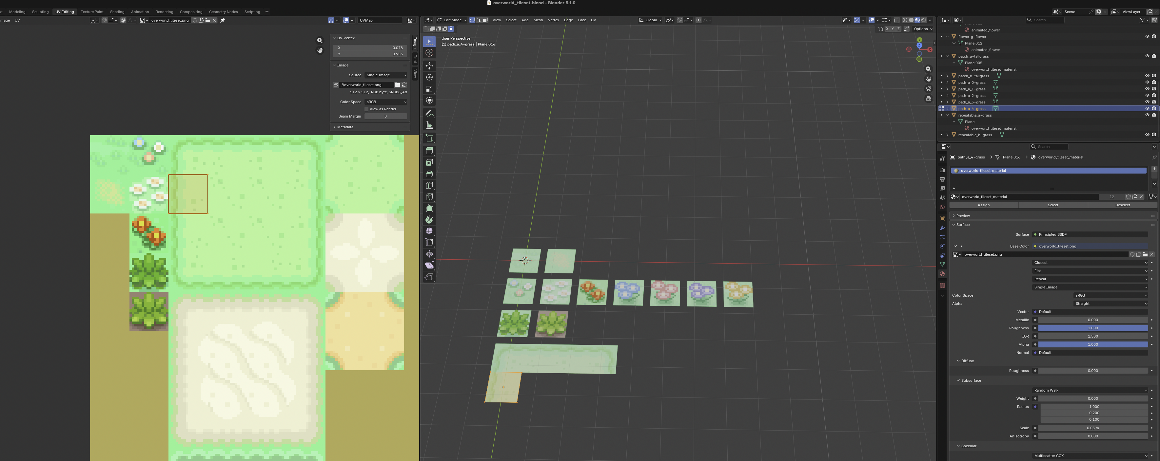Hide patch_a-tallgrass with its eye icon
The height and width of the screenshot is (461, 1160).
(x=1147, y=56)
